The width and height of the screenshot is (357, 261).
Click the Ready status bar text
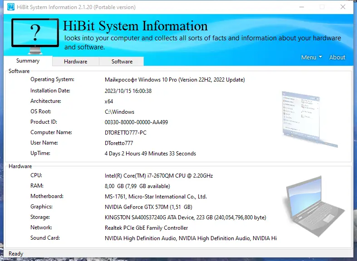(16, 254)
